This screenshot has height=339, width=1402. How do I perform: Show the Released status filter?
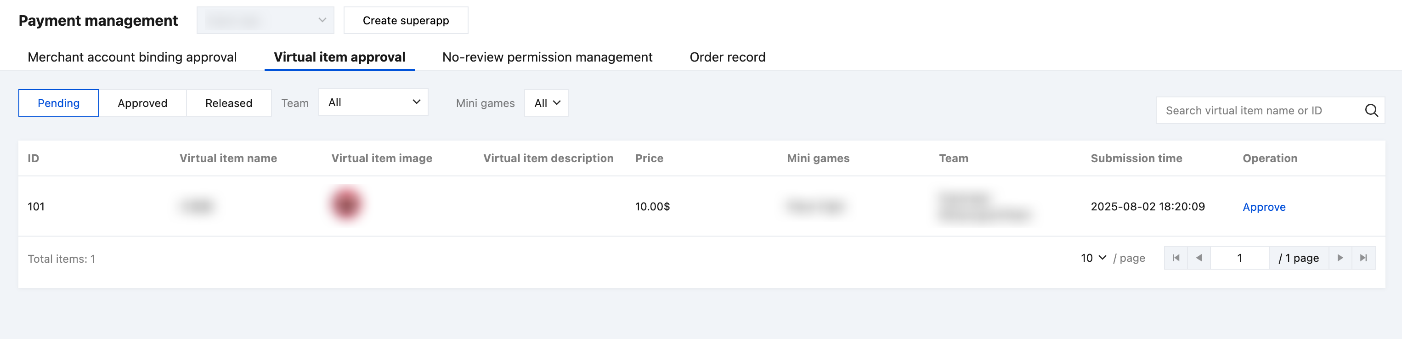(x=229, y=103)
